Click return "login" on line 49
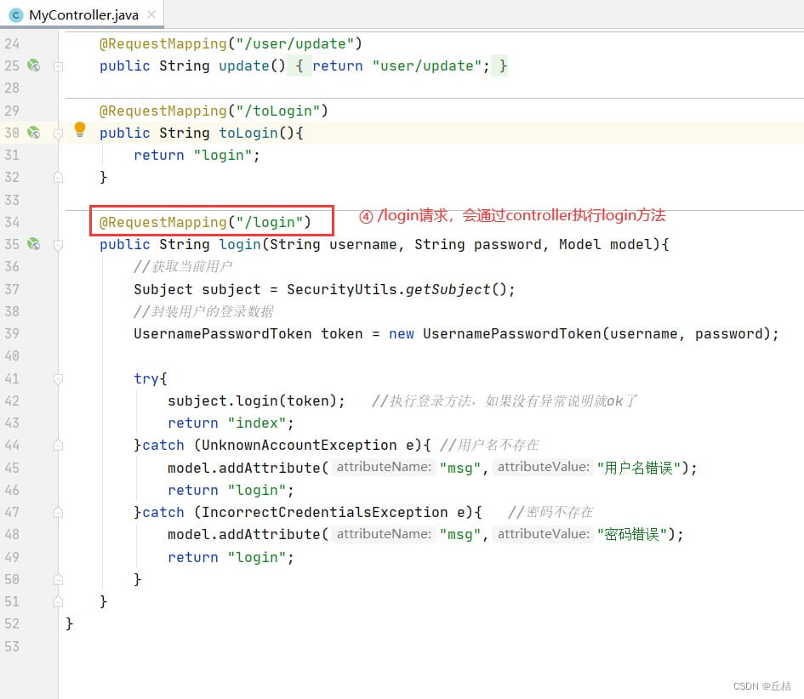The height and width of the screenshot is (699, 804). pos(231,557)
